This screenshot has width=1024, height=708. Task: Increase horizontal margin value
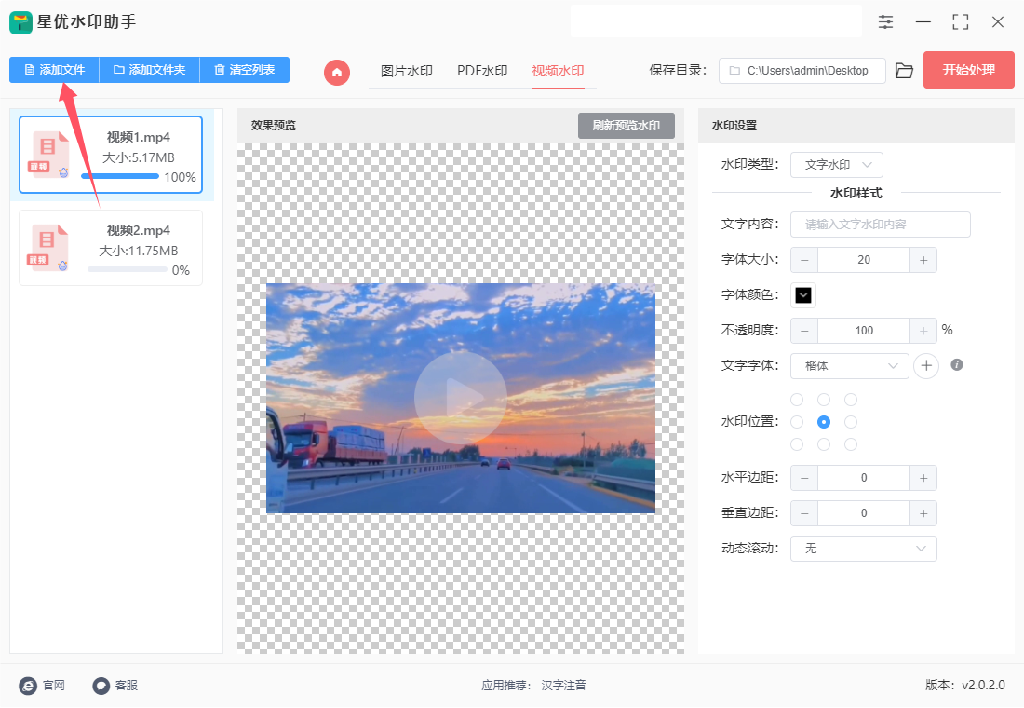point(923,478)
